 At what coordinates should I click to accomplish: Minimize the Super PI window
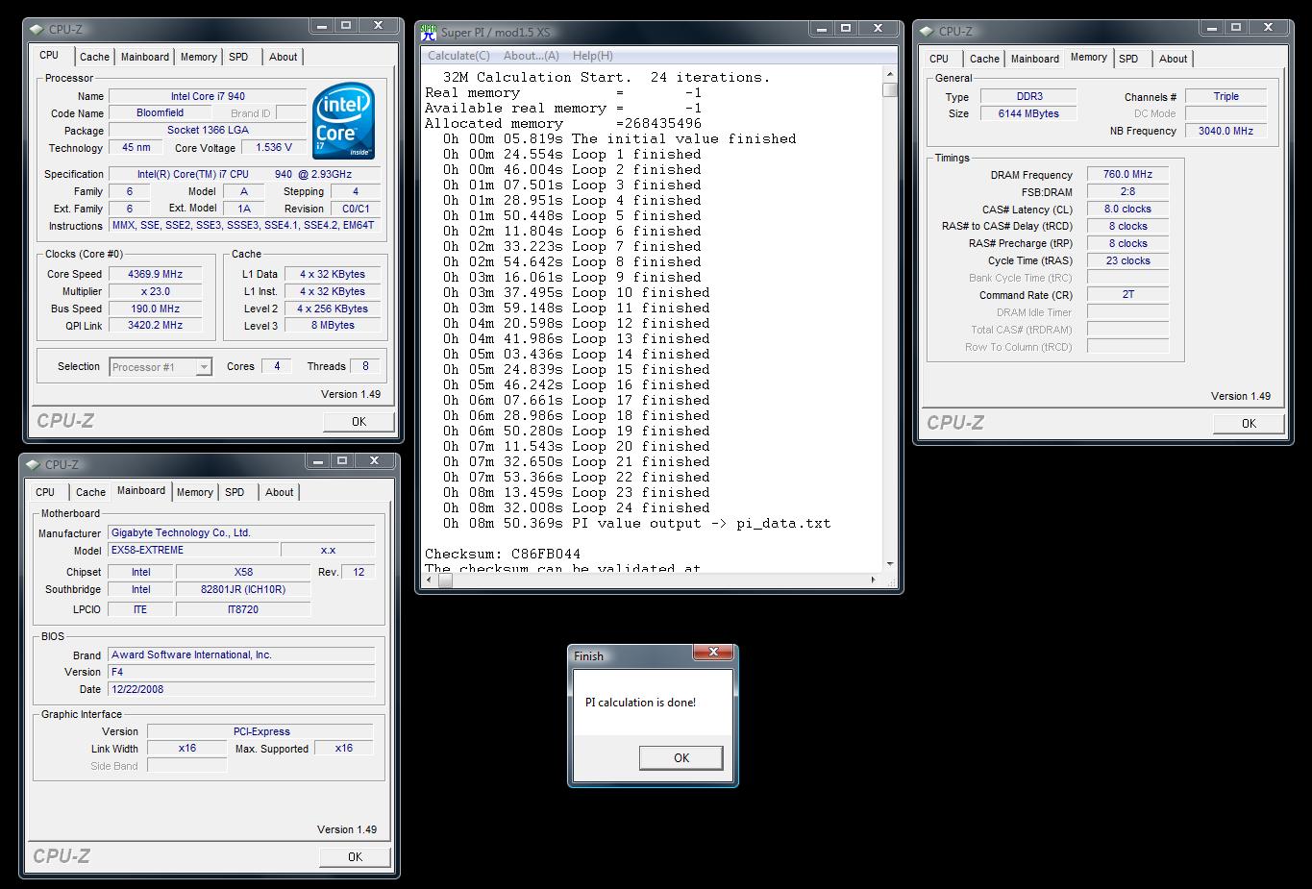(x=821, y=29)
